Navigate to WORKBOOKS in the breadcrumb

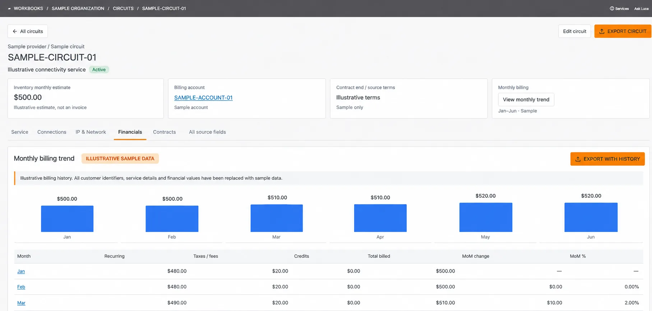pyautogui.click(x=28, y=9)
